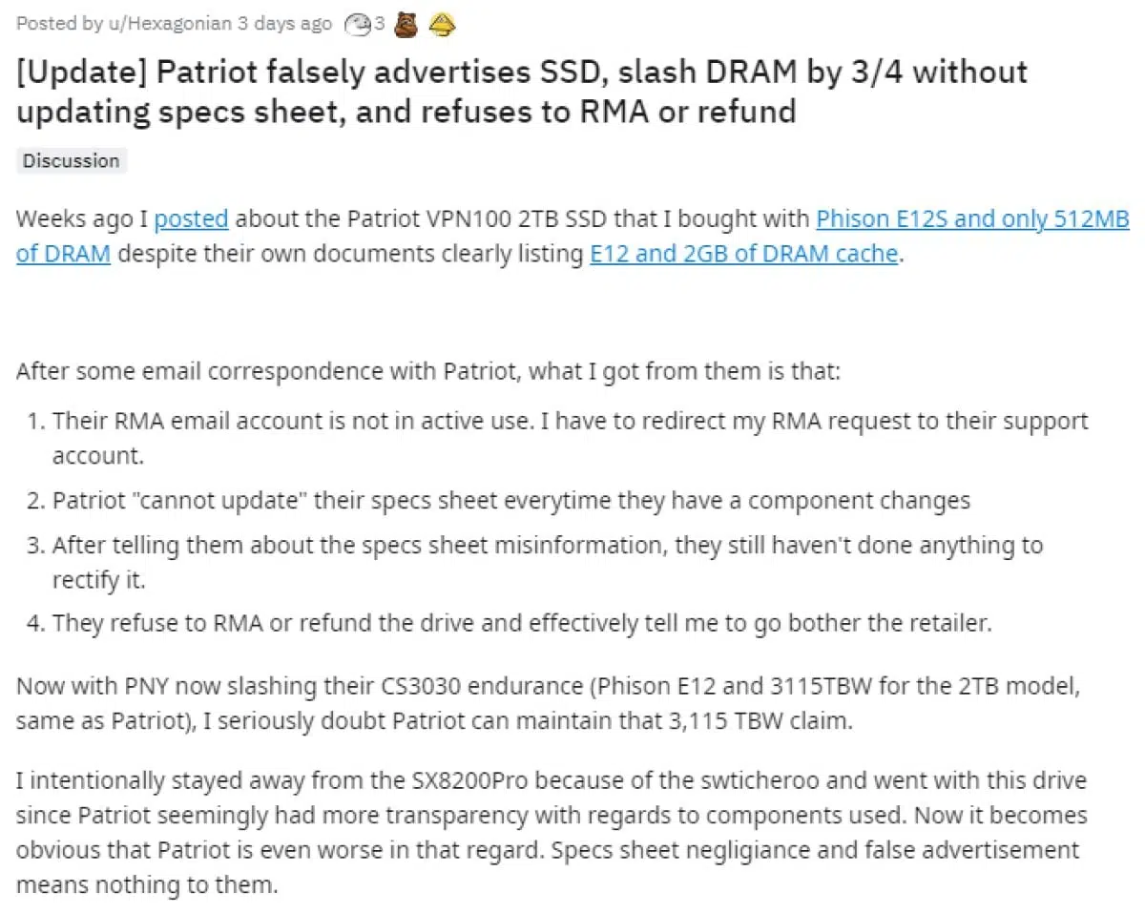The image size is (1145, 913).
Task: Filter posts by the Discussion flair
Action: coord(72,160)
